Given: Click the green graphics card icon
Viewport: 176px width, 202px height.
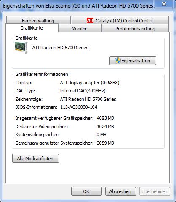Looking at the screenshot, I should tap(21, 48).
